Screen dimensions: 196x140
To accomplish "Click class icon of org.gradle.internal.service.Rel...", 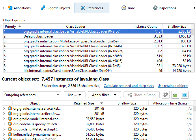I will (x=10, y=108).
